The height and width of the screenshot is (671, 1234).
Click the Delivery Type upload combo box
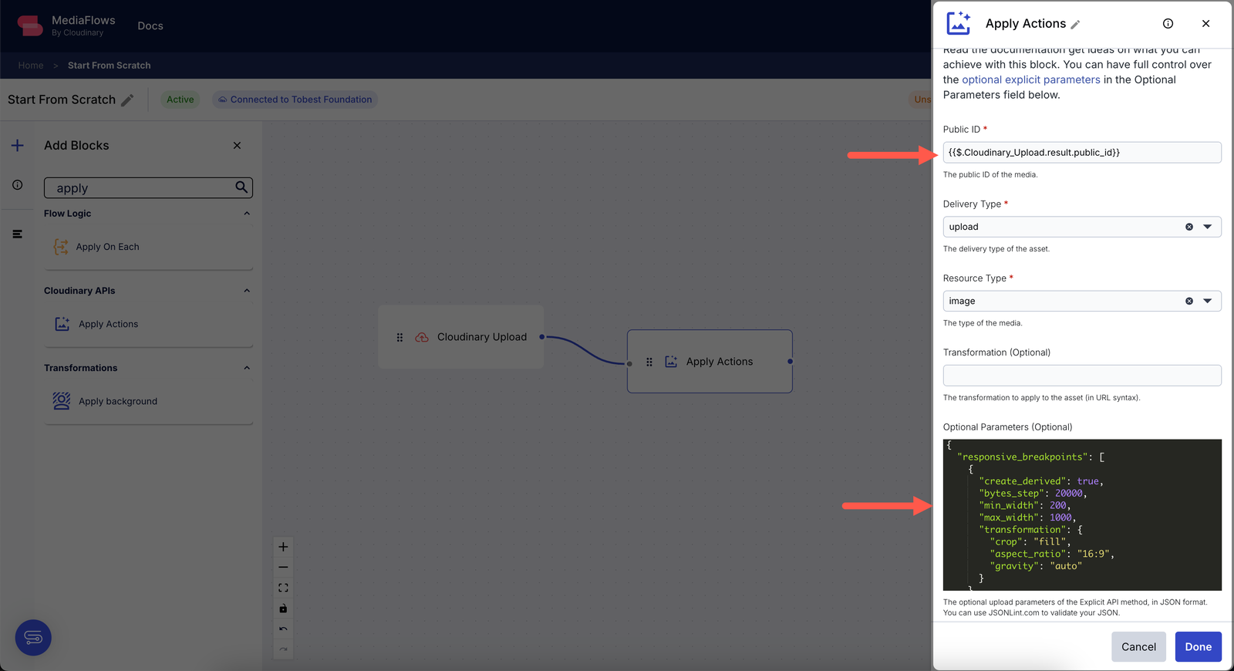pos(1082,227)
